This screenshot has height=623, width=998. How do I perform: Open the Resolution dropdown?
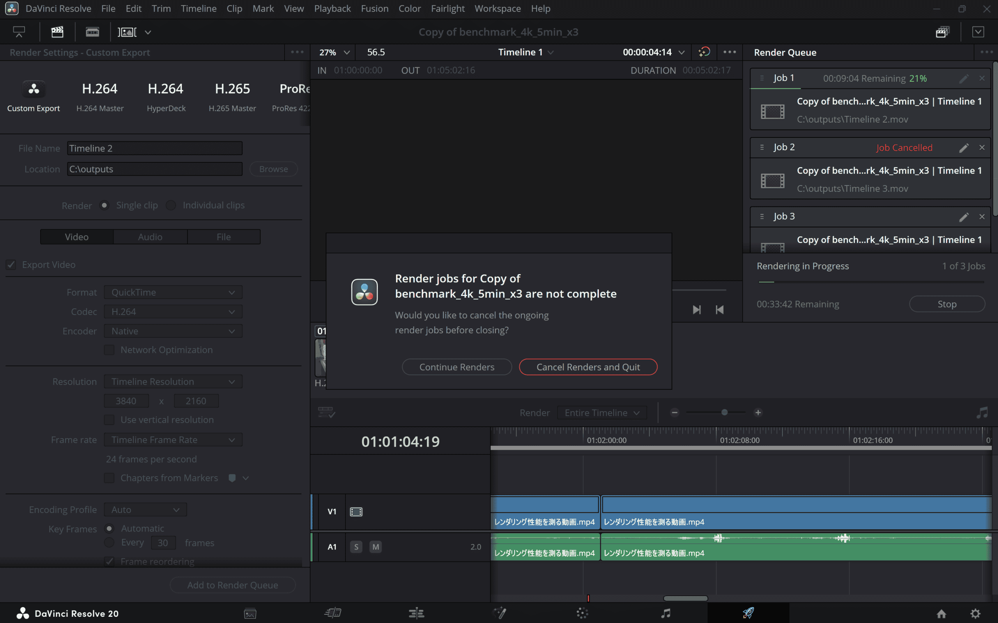173,382
